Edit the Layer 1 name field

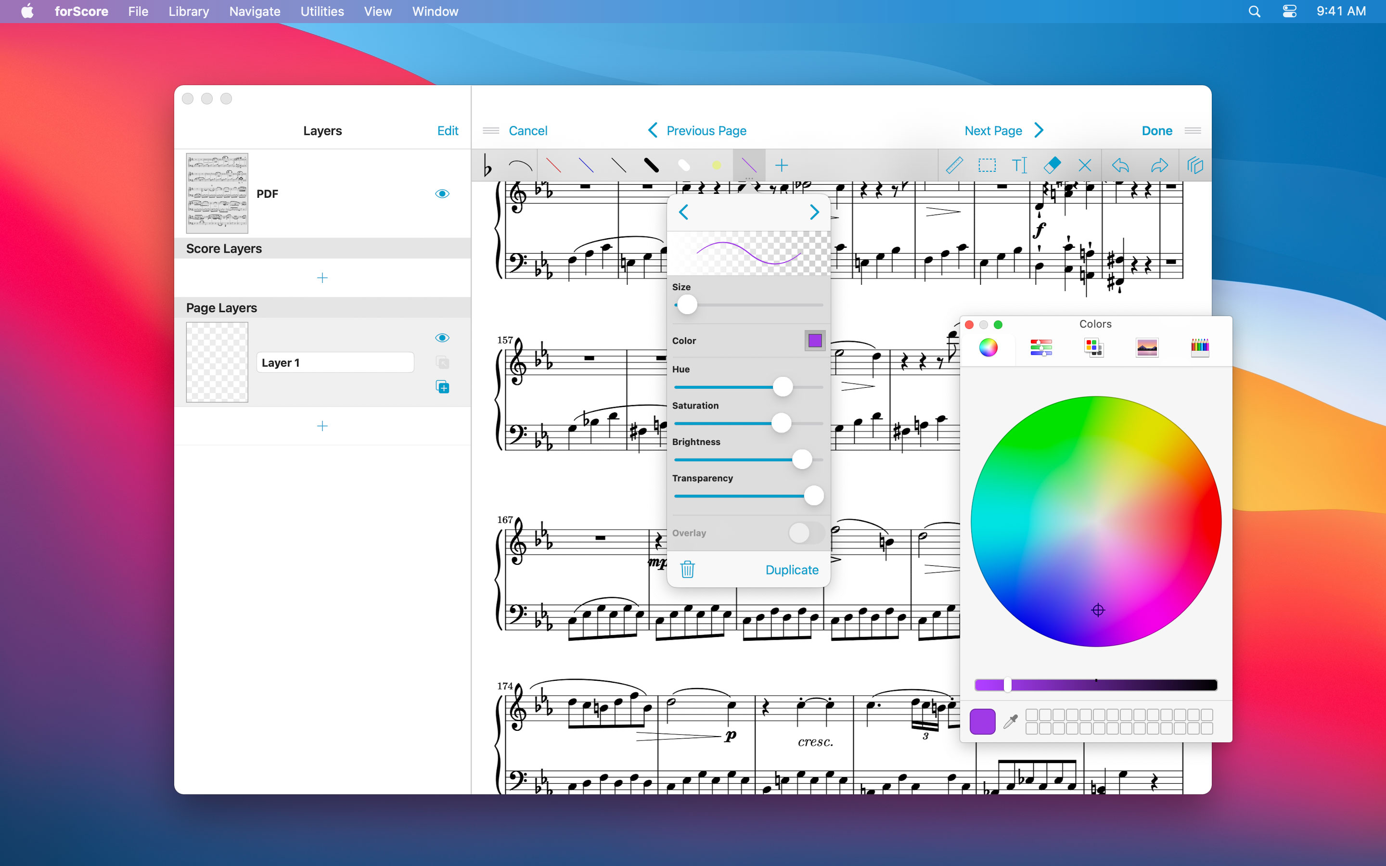coord(335,363)
